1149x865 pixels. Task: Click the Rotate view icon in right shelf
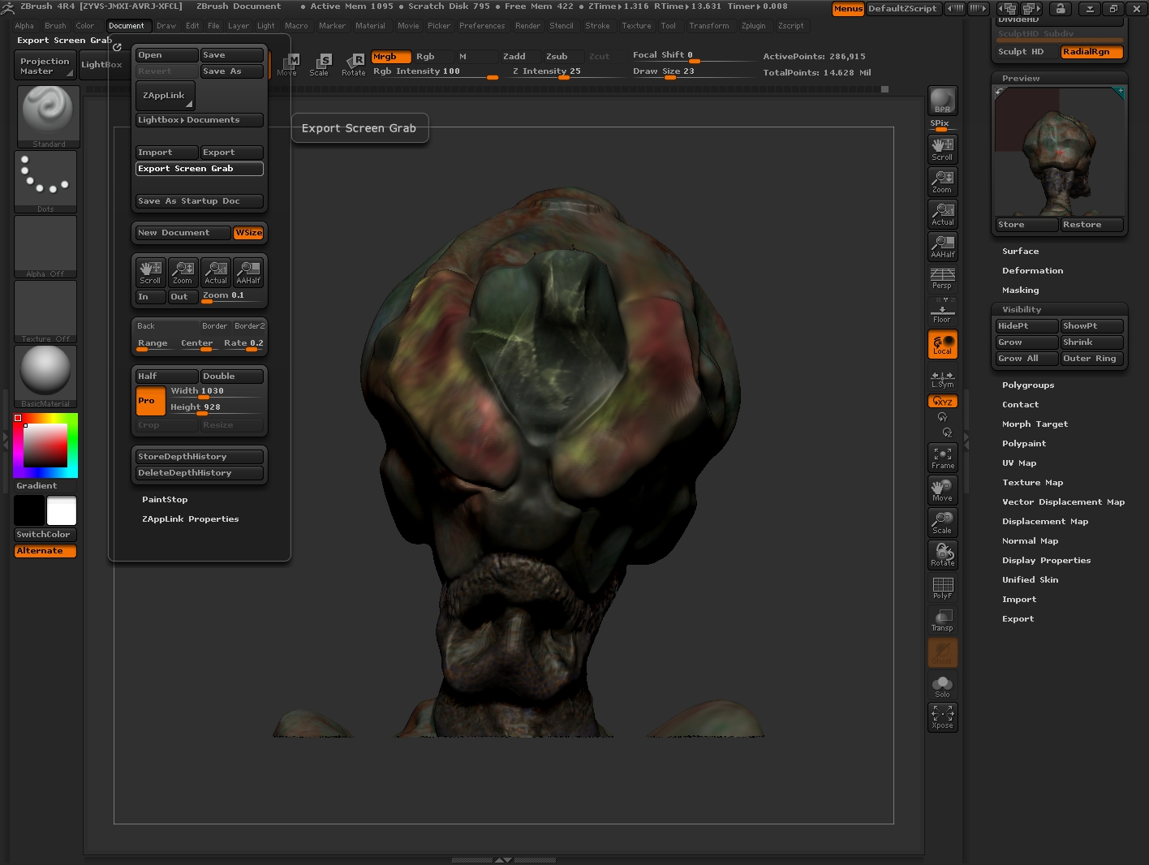click(942, 555)
